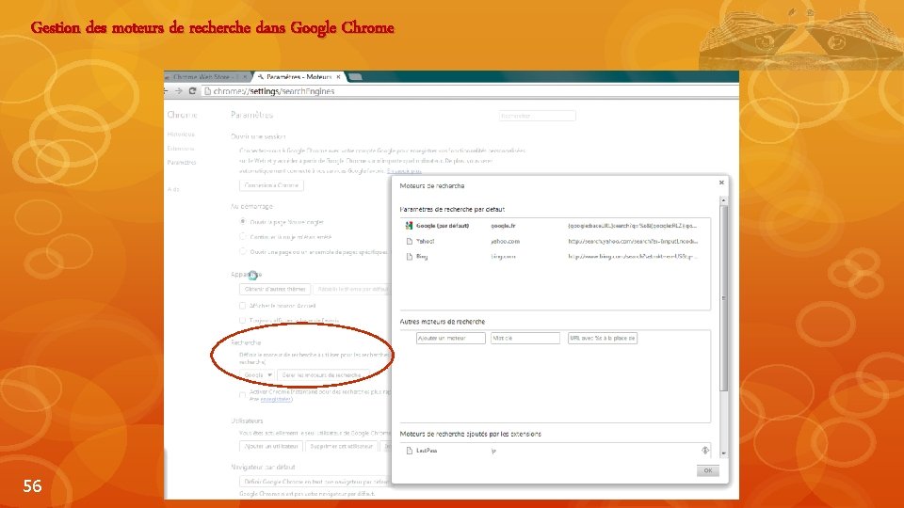Click the settings search box 'Rechercher'

[538, 116]
